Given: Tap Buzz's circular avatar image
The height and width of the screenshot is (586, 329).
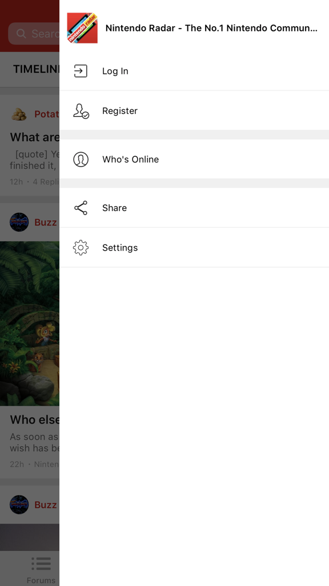Looking at the screenshot, I should point(19,222).
